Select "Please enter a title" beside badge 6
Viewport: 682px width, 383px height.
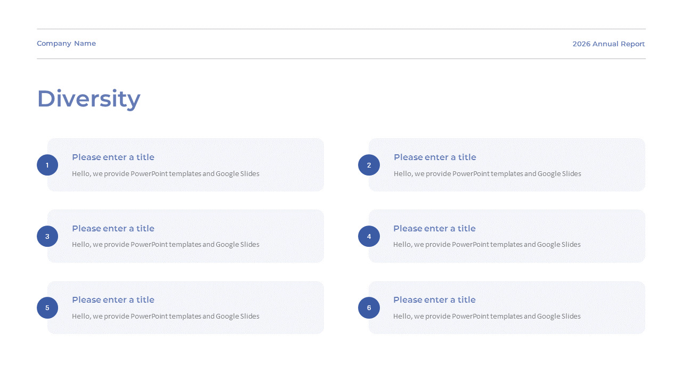(434, 300)
